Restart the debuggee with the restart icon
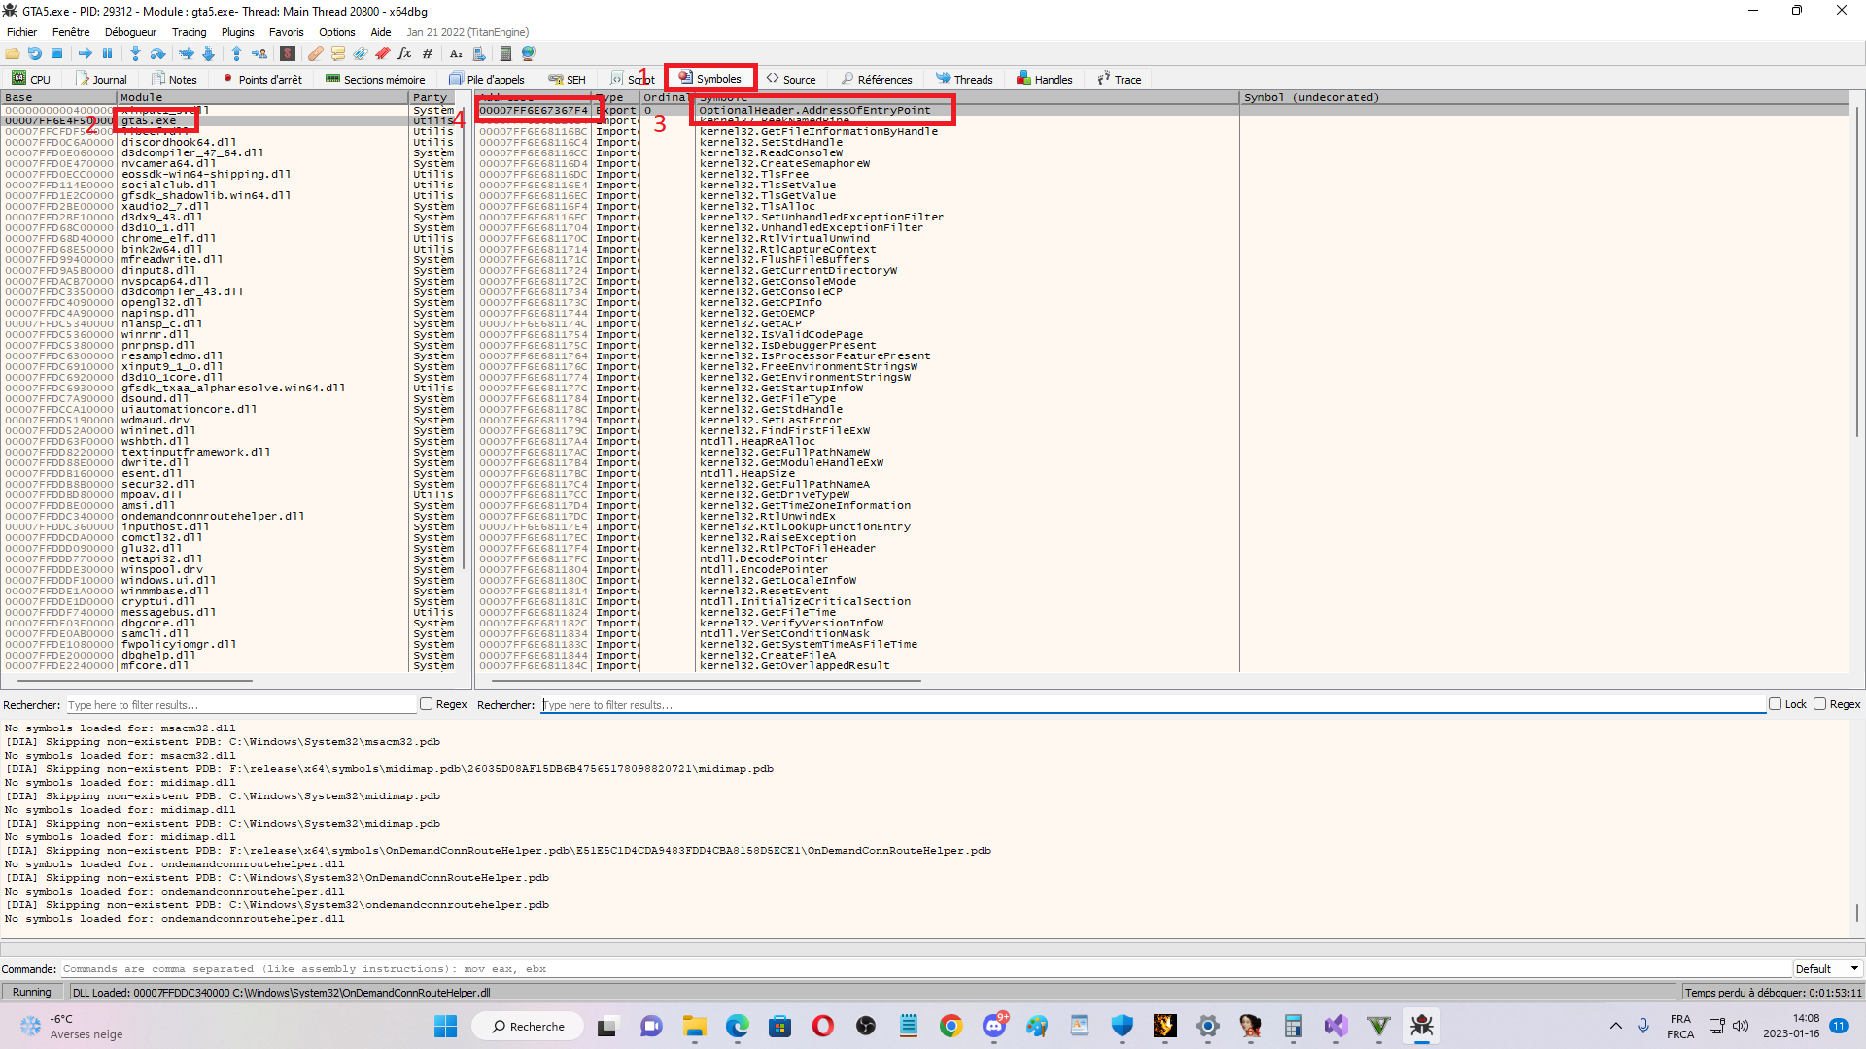 (35, 53)
